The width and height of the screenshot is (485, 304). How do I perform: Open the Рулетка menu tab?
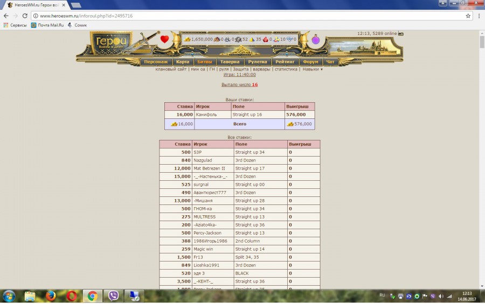click(258, 62)
